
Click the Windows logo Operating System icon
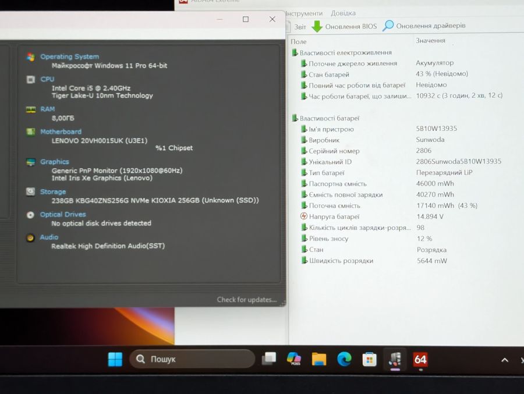click(31, 57)
